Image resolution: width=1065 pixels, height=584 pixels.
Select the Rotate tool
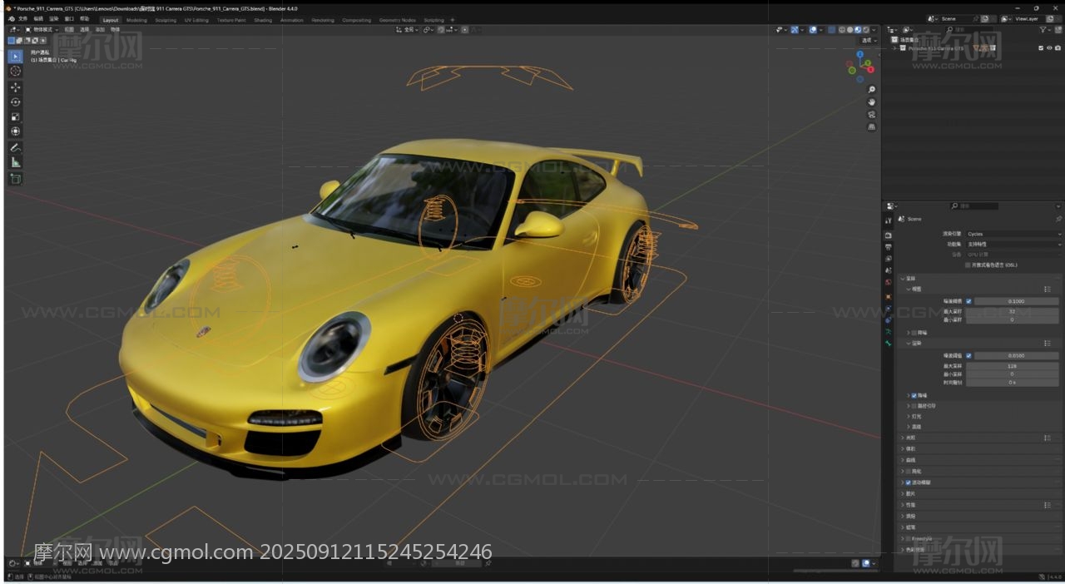(15, 102)
